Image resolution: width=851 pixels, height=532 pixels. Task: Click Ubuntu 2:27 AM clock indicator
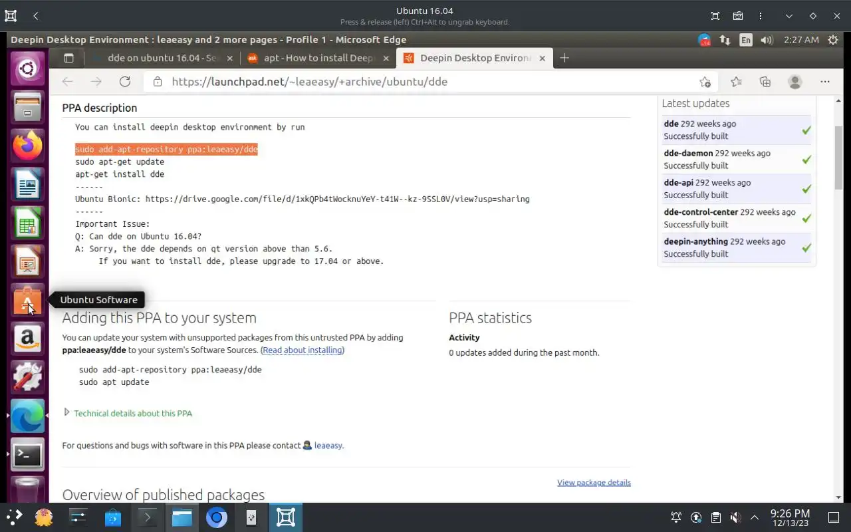click(801, 40)
